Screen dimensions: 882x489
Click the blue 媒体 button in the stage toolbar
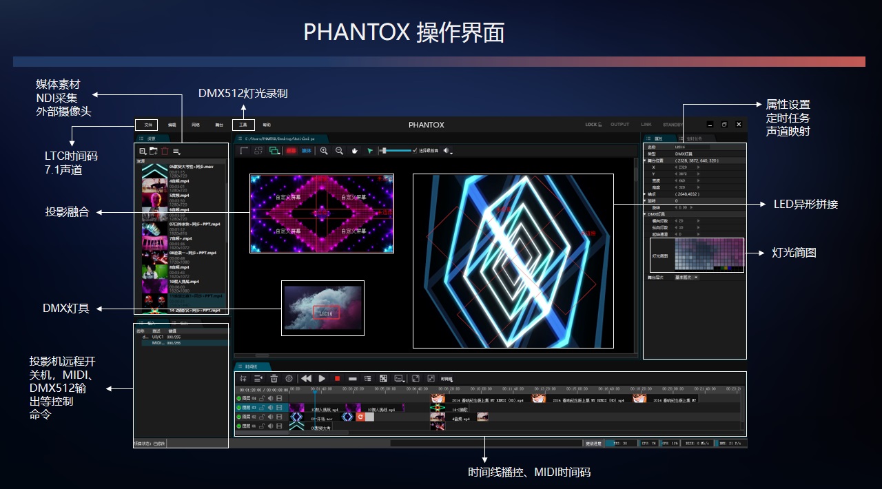307,150
